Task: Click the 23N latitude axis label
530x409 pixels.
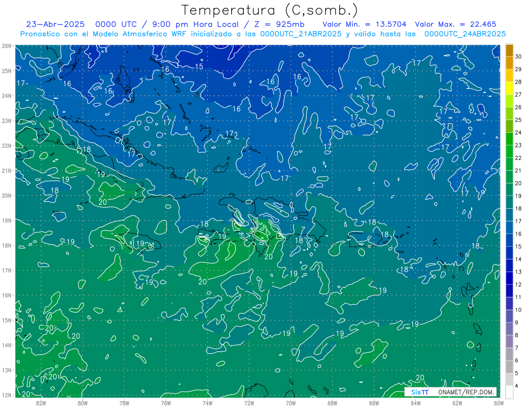Action: (x=6, y=121)
